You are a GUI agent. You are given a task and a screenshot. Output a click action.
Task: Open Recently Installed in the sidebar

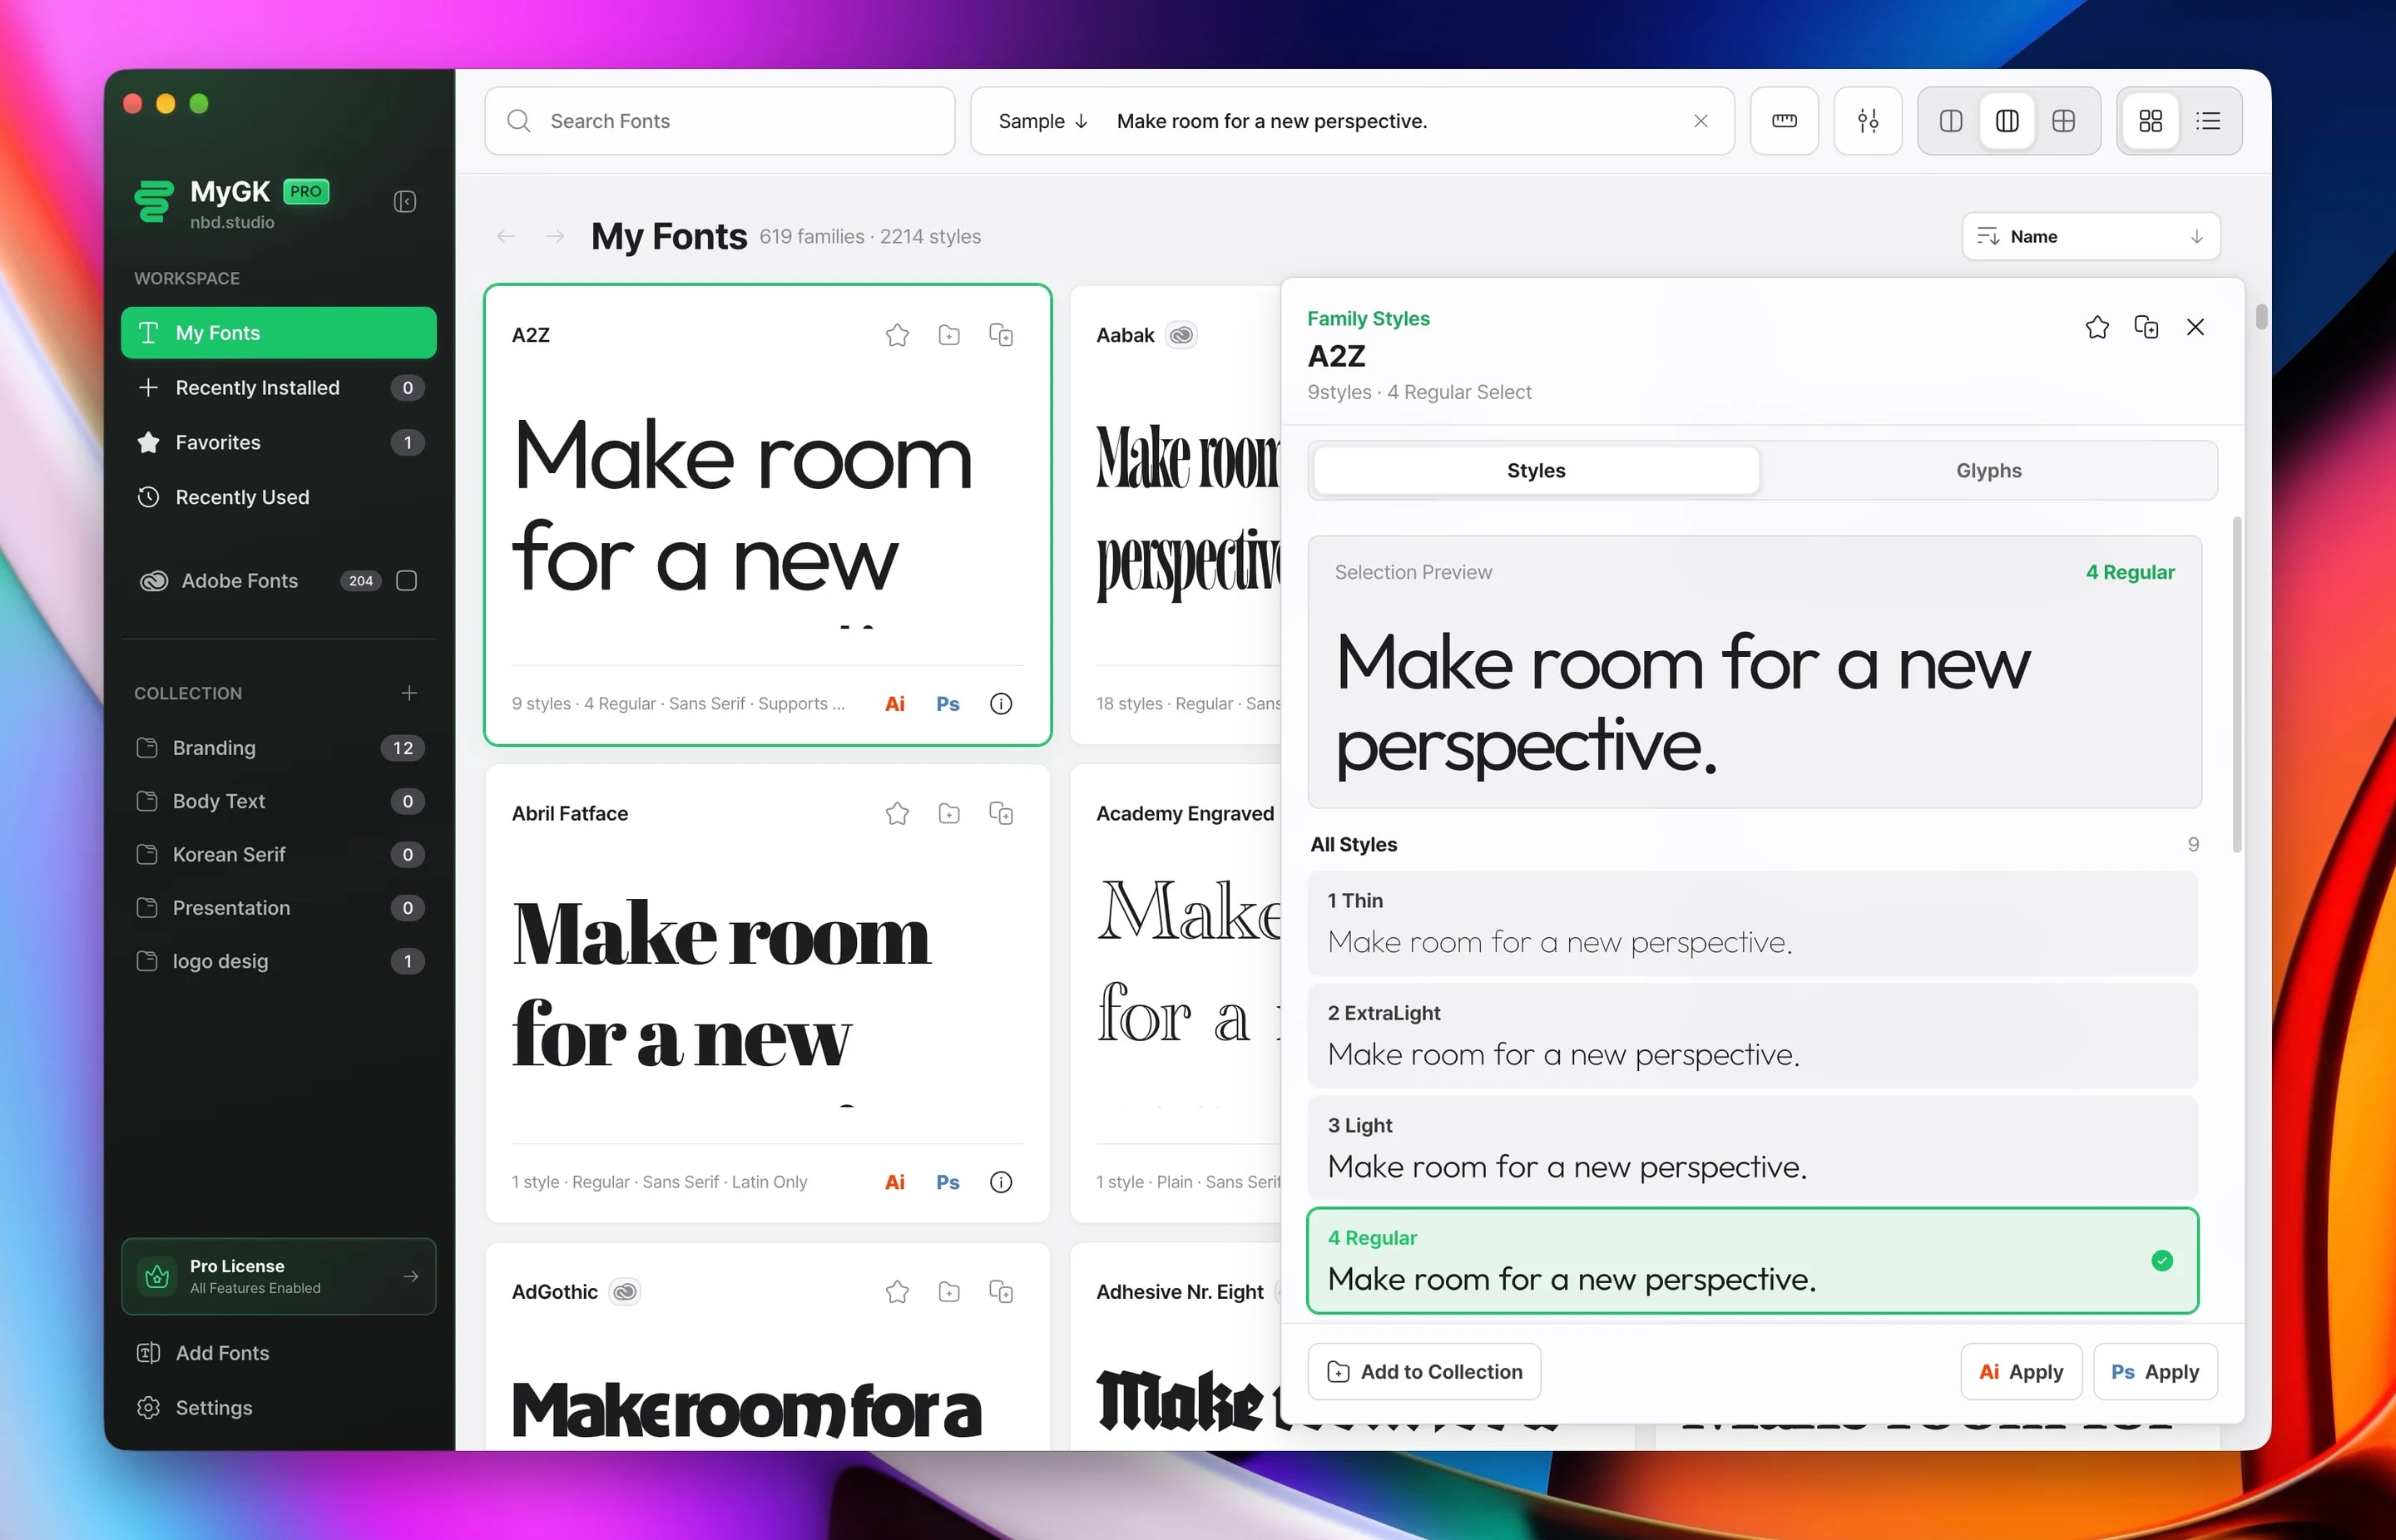point(278,388)
